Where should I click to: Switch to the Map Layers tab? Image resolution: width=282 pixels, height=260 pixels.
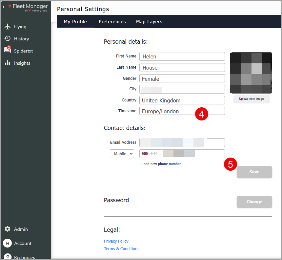tap(149, 22)
